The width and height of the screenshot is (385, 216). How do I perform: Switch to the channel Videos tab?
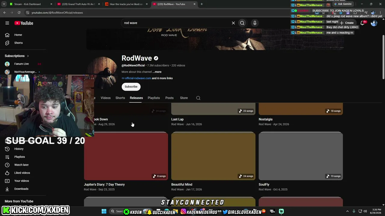point(106,98)
